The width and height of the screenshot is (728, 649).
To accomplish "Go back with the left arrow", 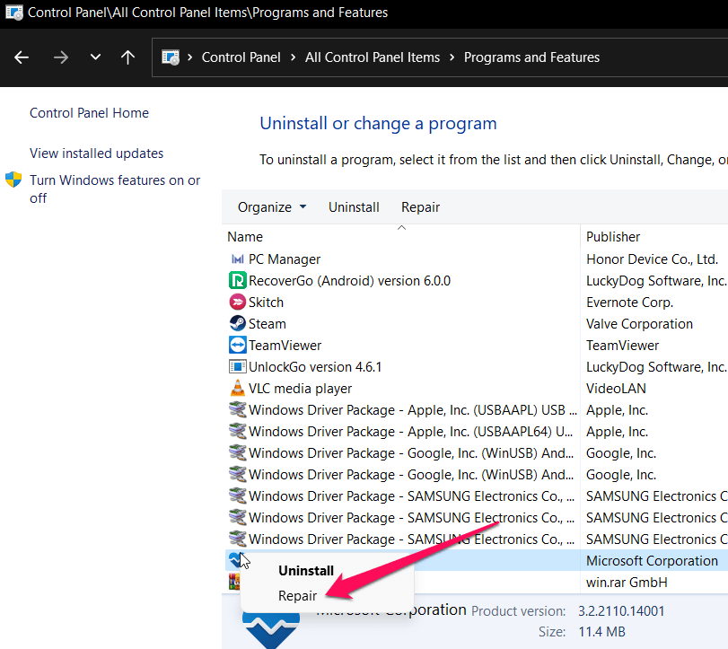I will 22,57.
